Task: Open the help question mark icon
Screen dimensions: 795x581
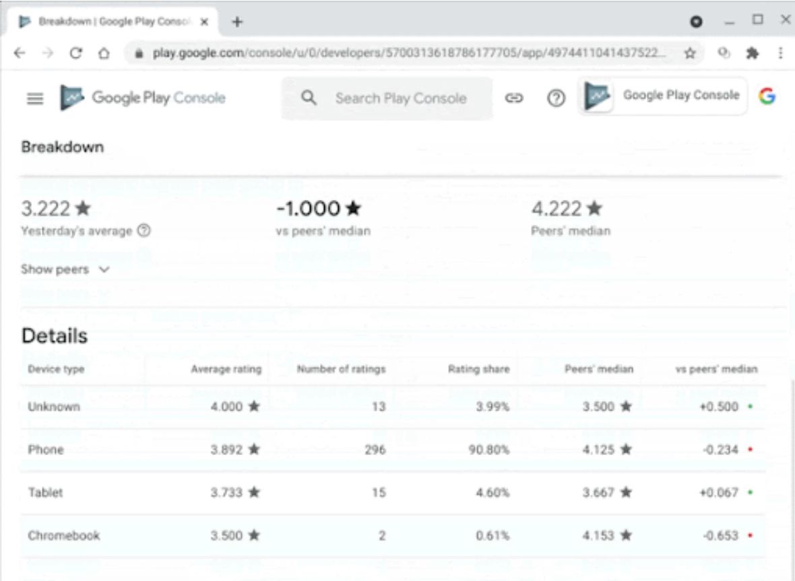Action: tap(556, 98)
